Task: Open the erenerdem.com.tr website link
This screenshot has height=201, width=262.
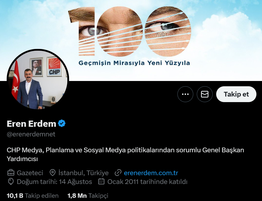Action: tap(151, 173)
